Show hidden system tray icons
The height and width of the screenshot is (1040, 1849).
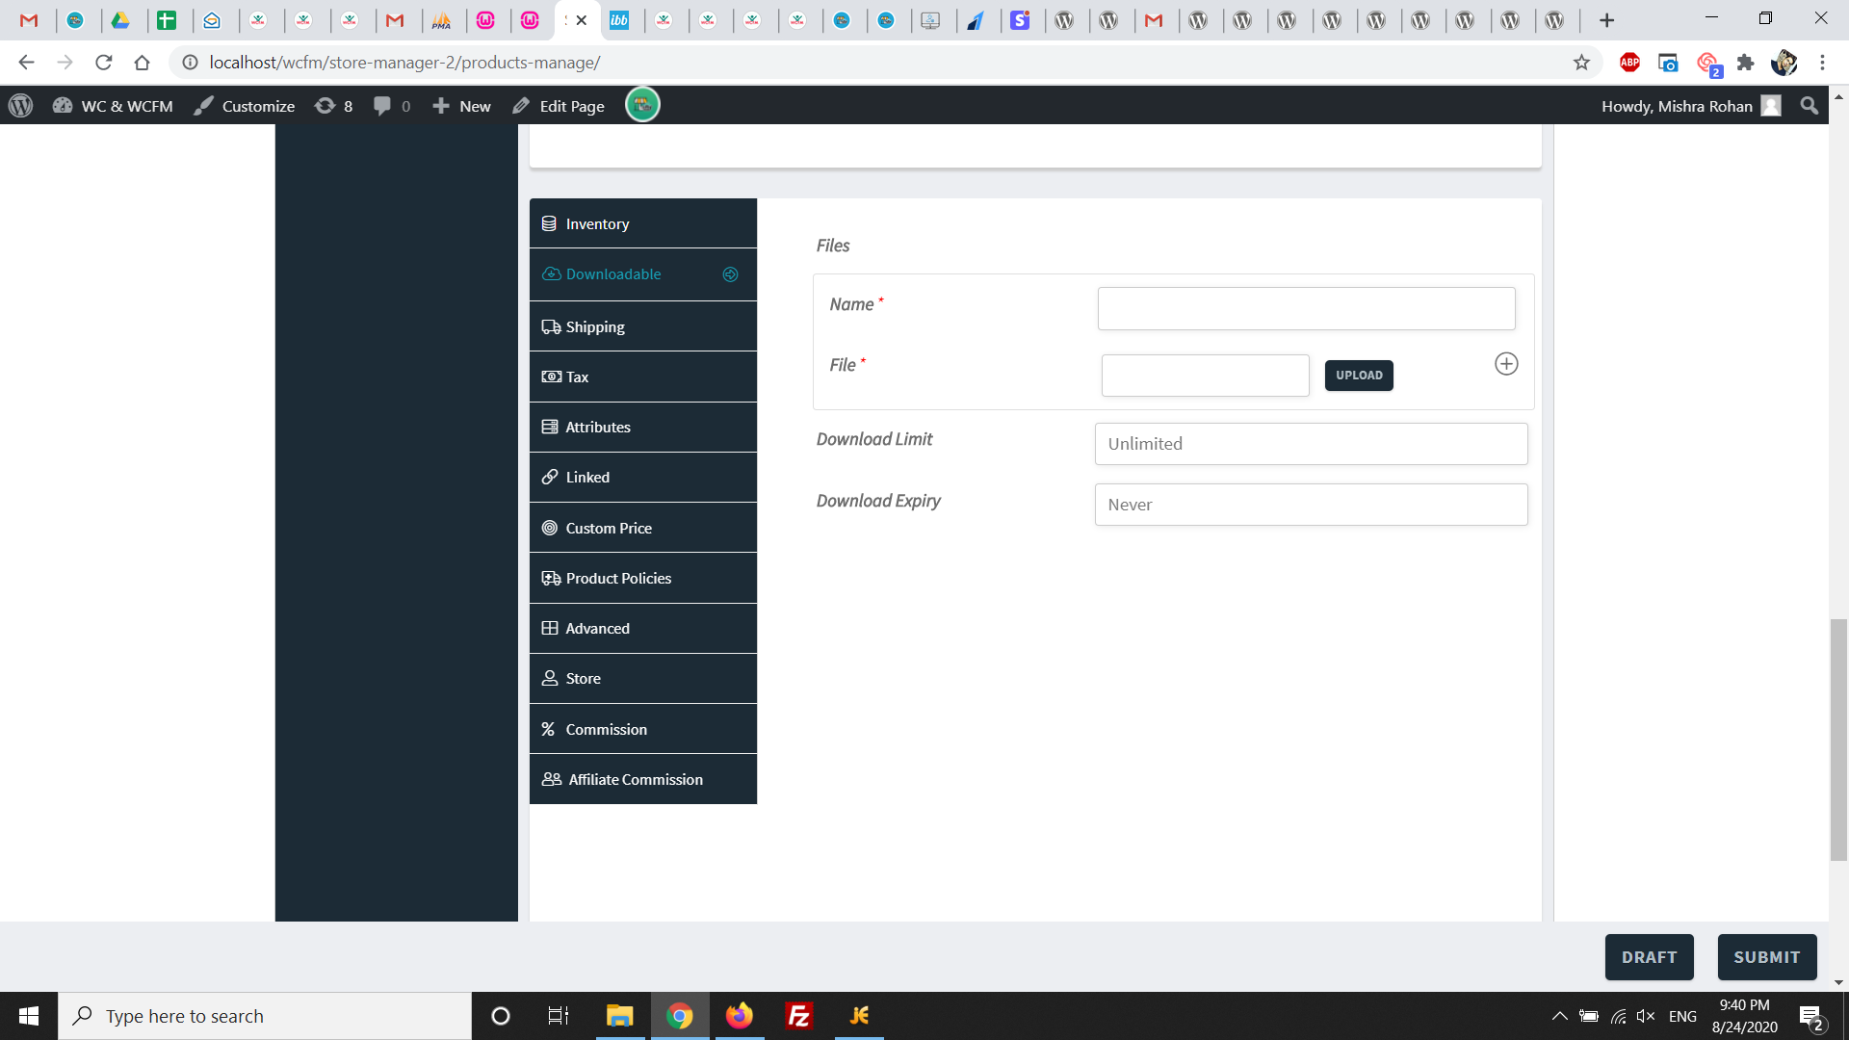tap(1559, 1016)
